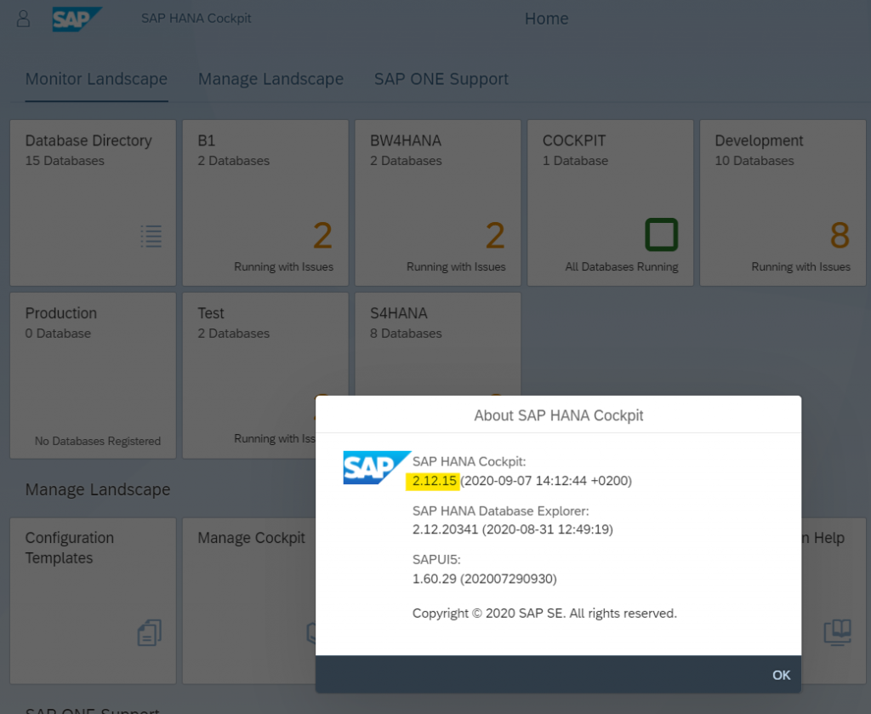
Task: Open the Database Directory tile
Action: click(93, 203)
